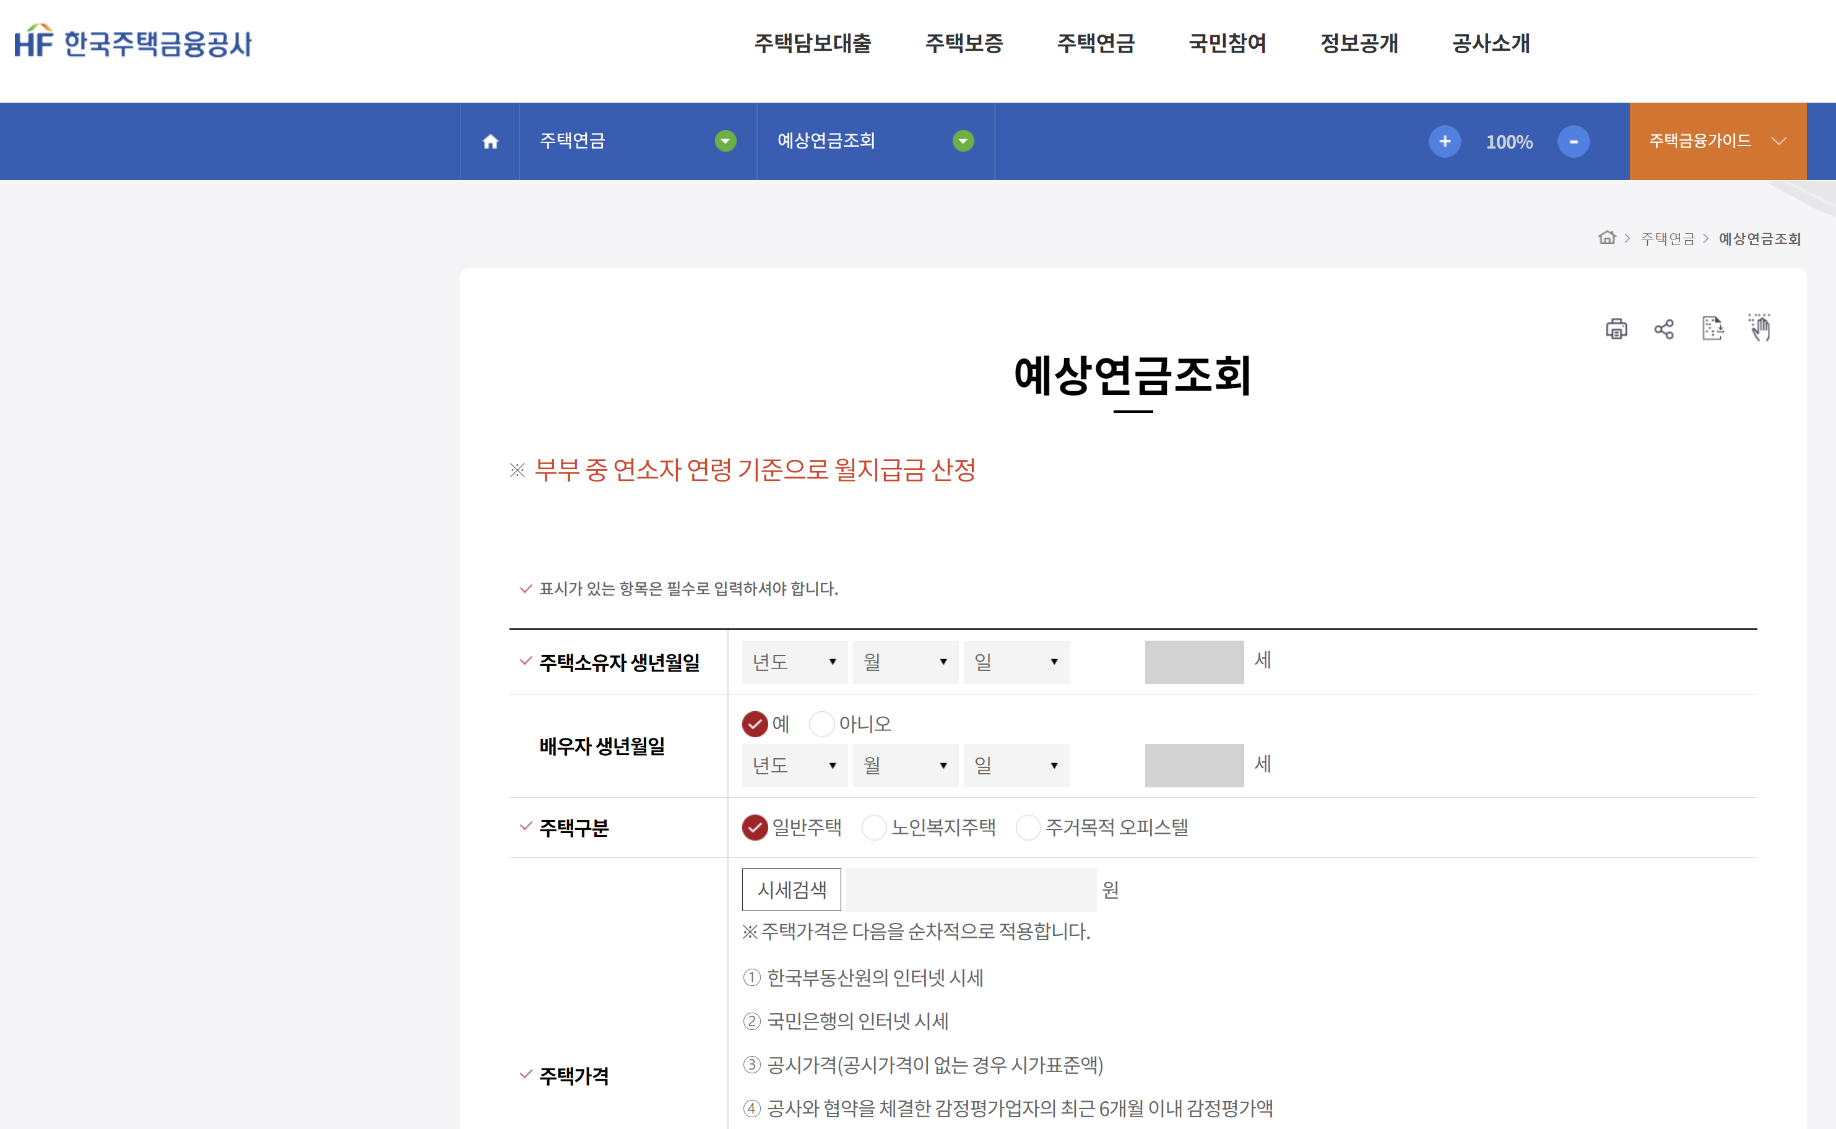The image size is (1836, 1129).
Task: Click the hand gesture accessibility icon
Action: tap(1760, 327)
